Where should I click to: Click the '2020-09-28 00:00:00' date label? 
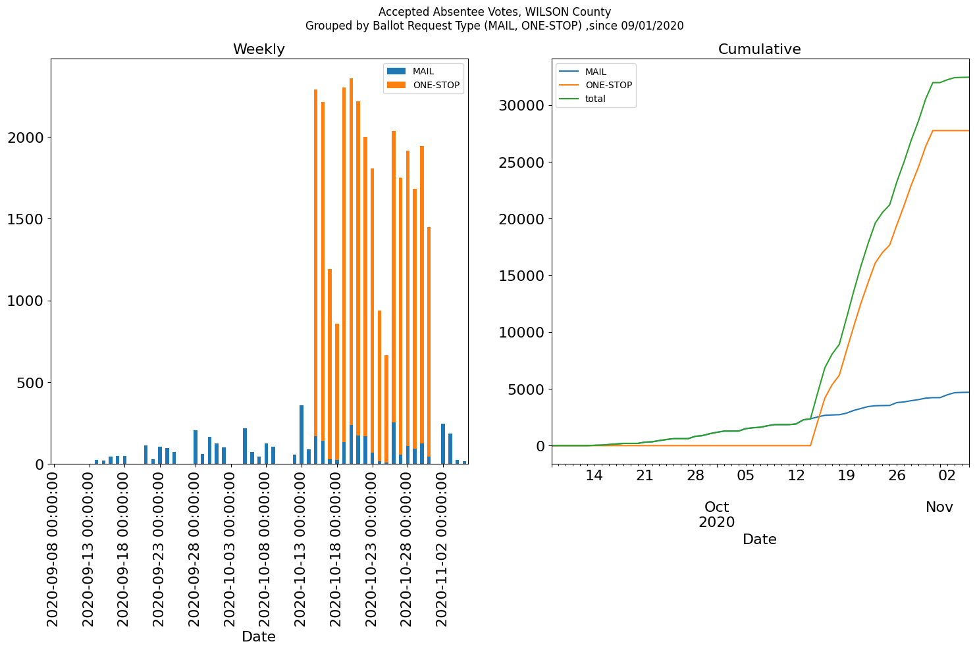[195, 547]
